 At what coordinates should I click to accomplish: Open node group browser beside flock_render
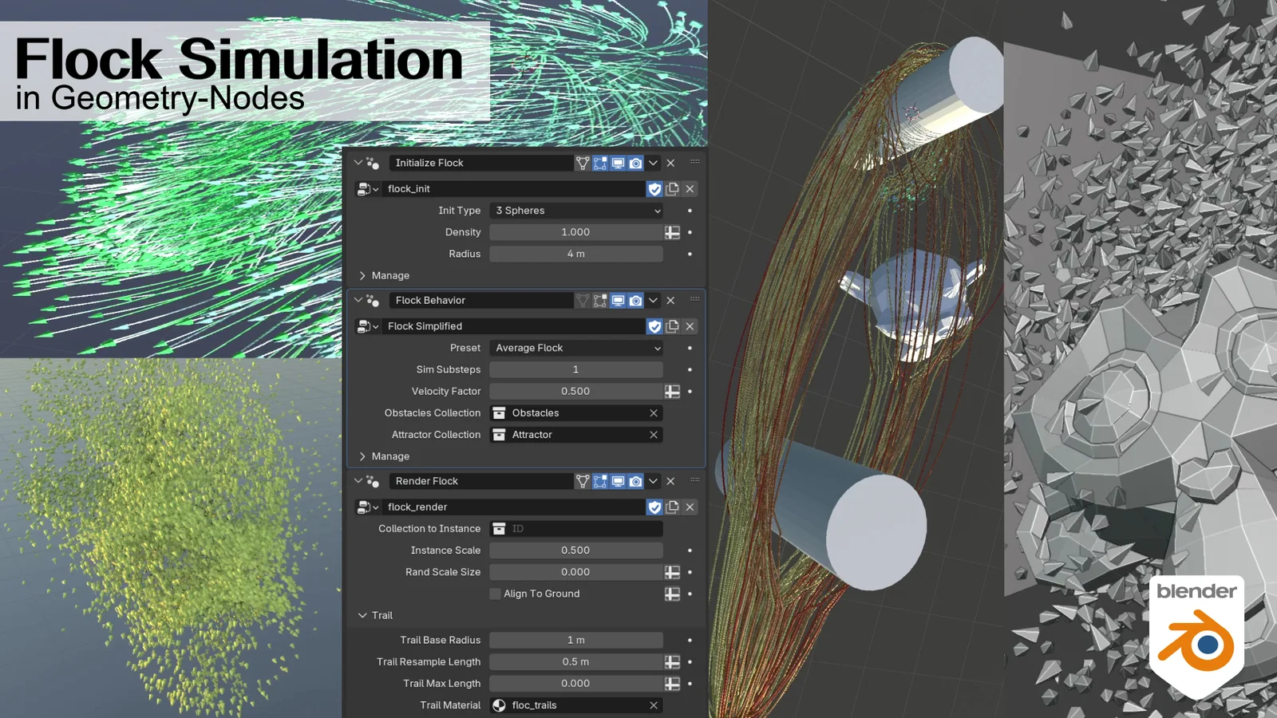click(x=366, y=507)
